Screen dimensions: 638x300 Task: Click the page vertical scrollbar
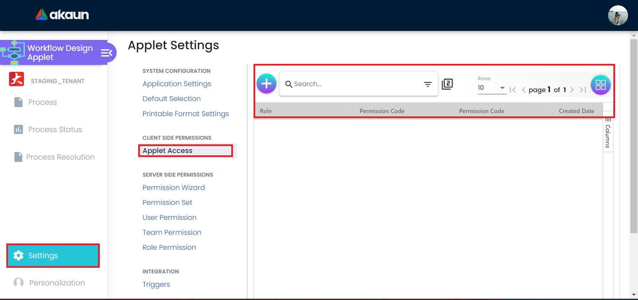[634, 133]
